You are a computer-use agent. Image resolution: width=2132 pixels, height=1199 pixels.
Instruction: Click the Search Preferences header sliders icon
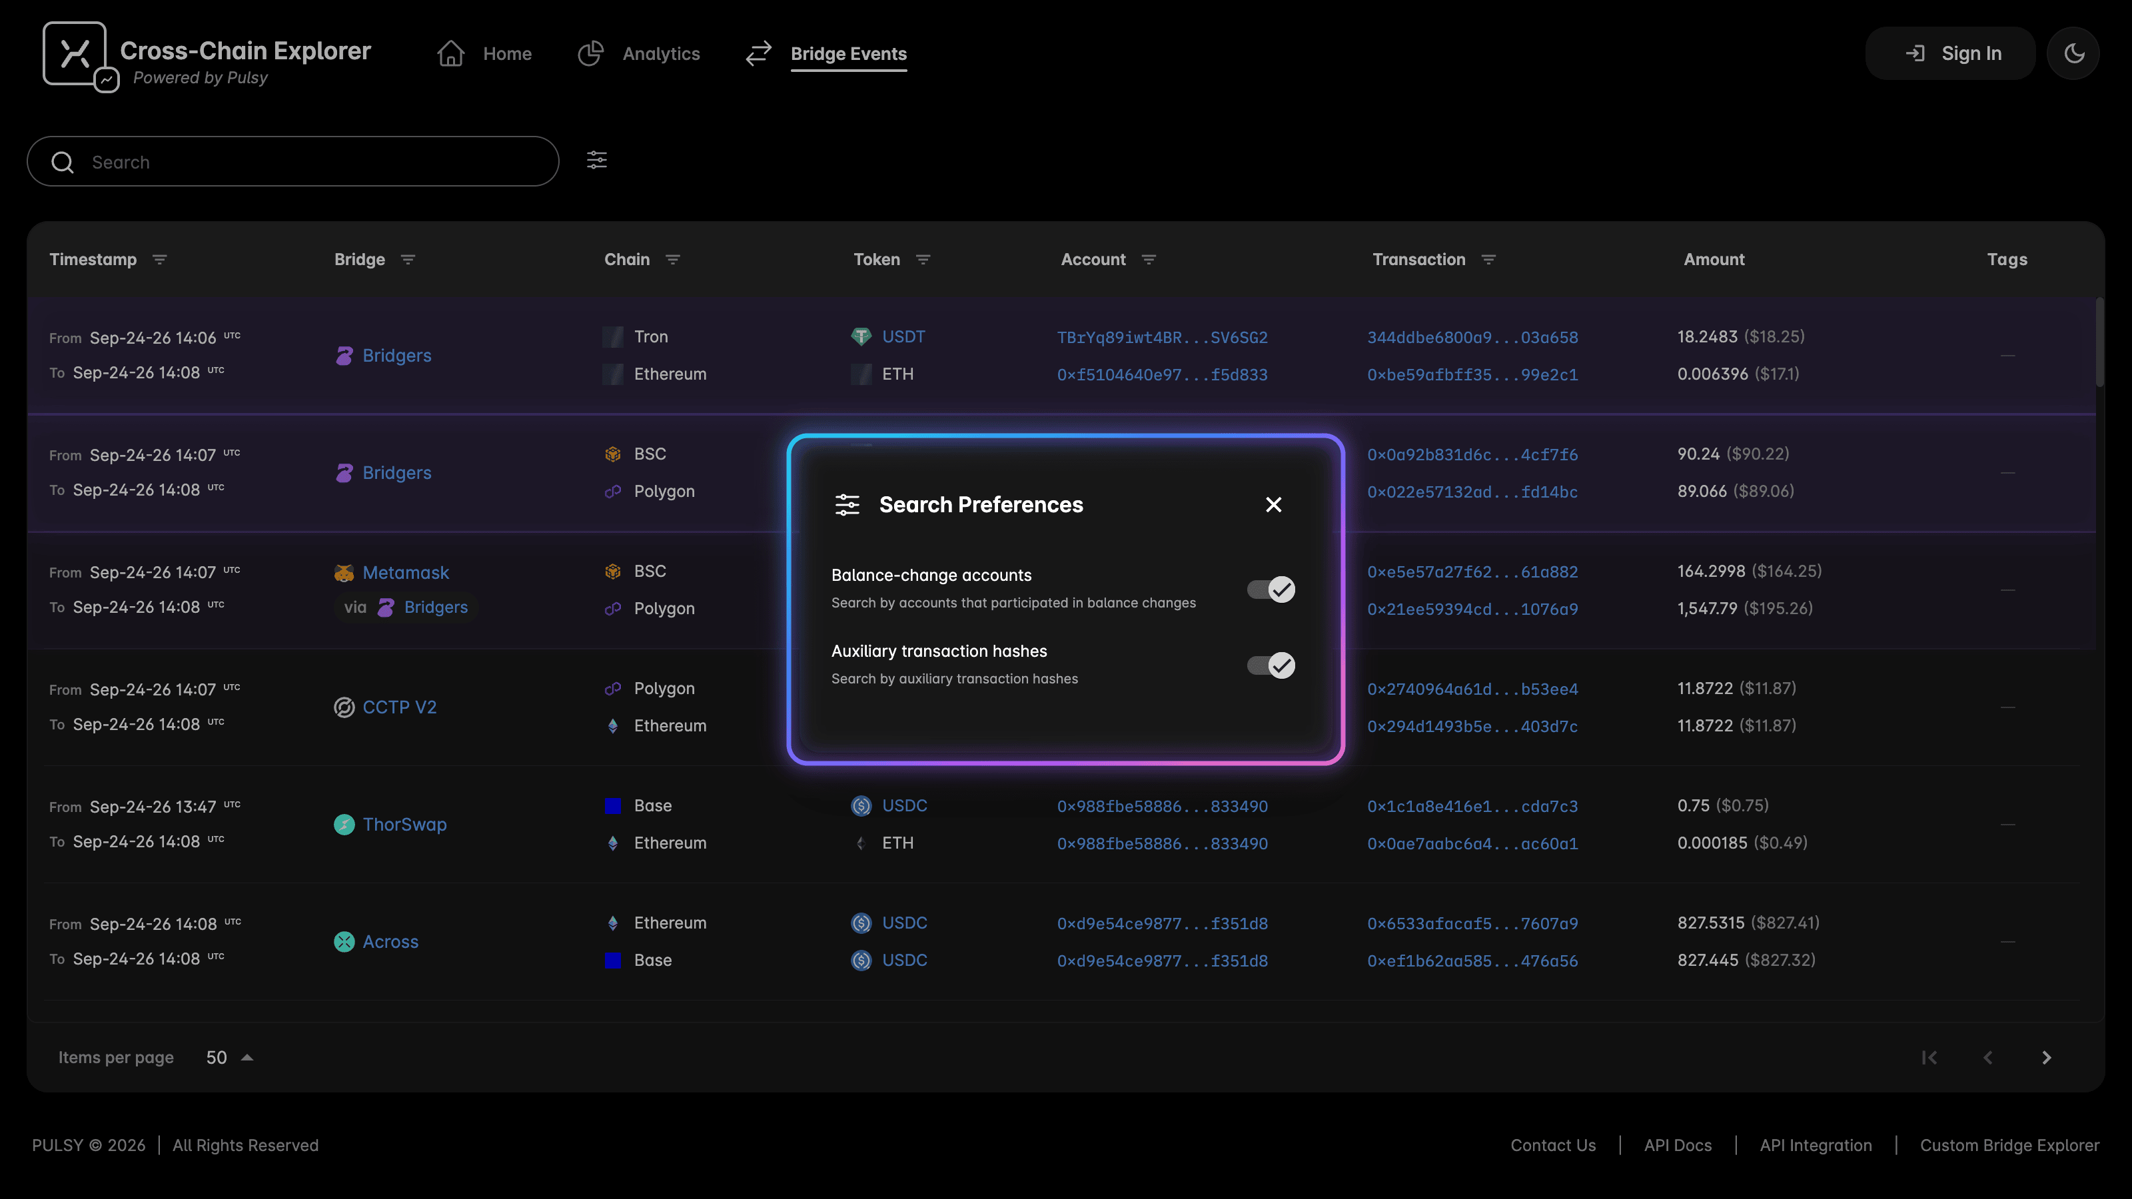(847, 505)
